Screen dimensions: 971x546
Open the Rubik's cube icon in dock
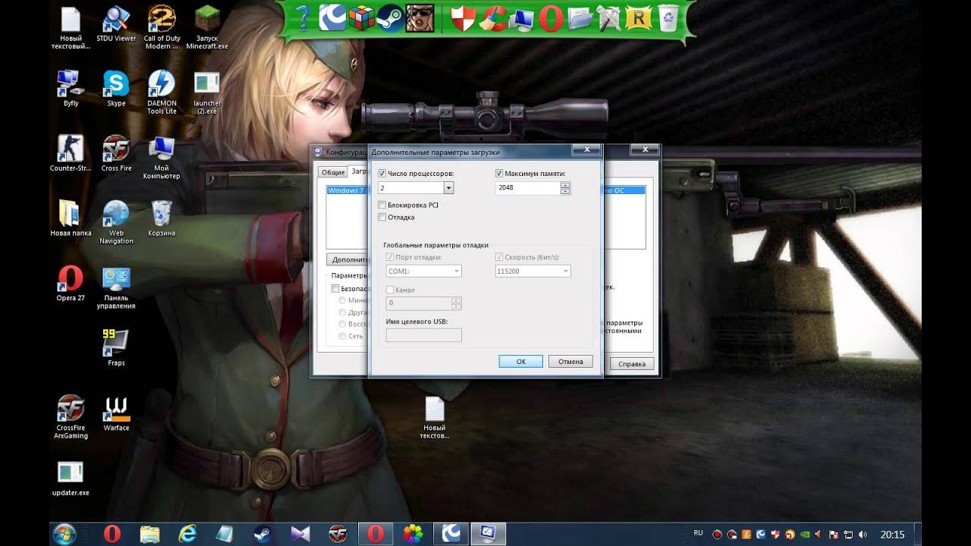click(361, 17)
